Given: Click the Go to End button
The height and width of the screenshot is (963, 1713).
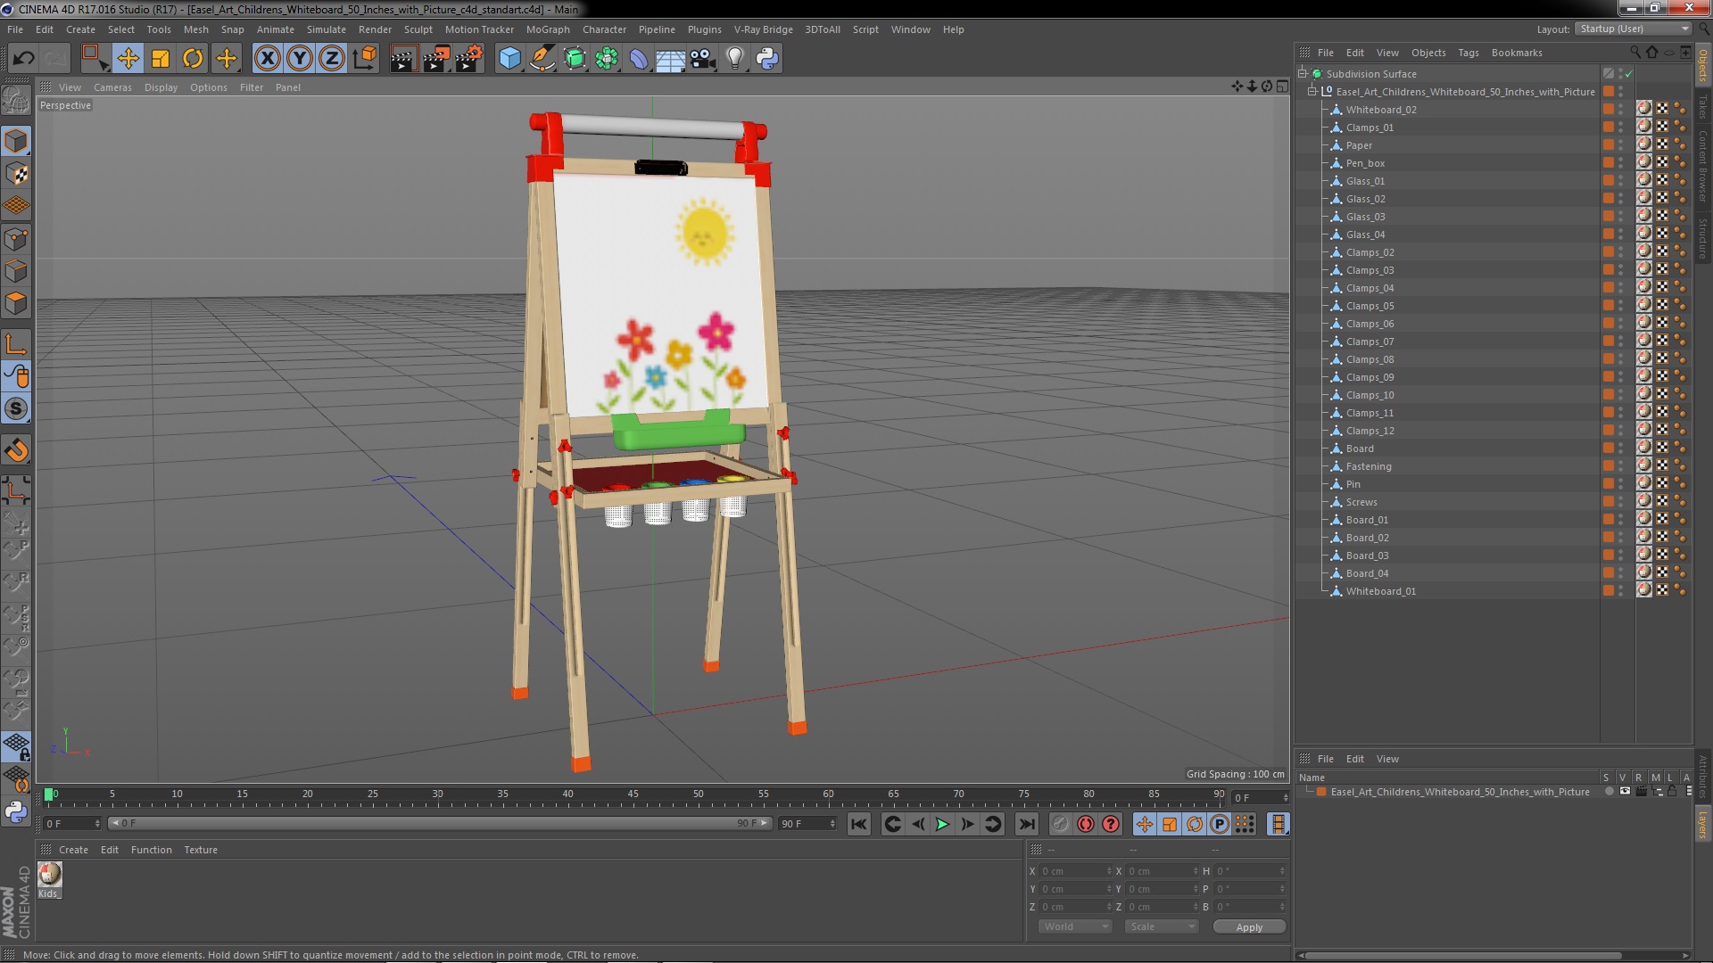Looking at the screenshot, I should 1027,824.
